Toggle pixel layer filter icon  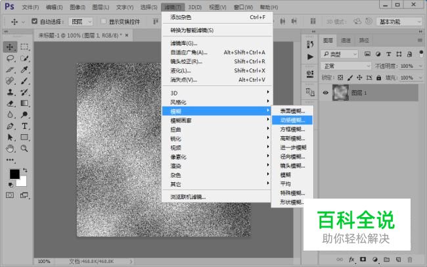367,54
